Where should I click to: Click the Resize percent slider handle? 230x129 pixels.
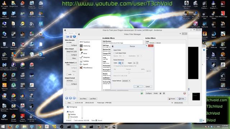point(129,72)
